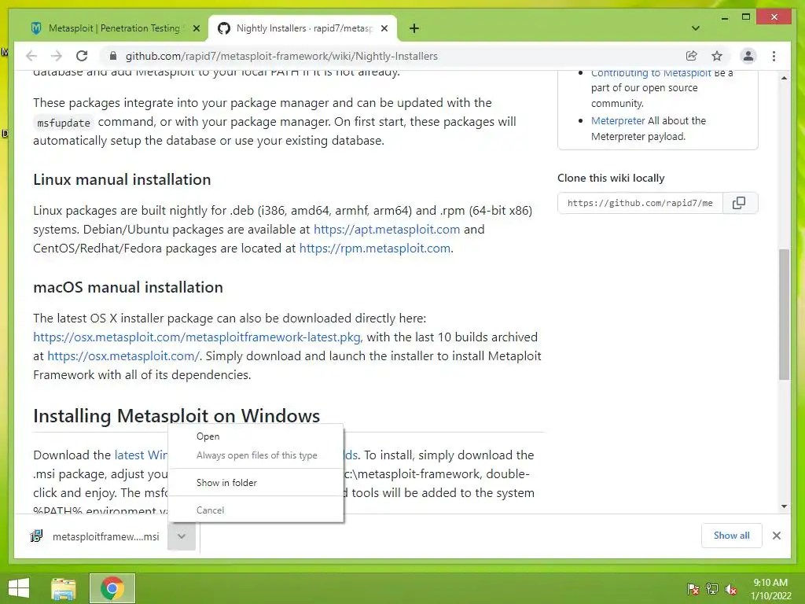Screen dimensions: 805x604
Task: Maximize the Chrome window
Action: (x=746, y=17)
